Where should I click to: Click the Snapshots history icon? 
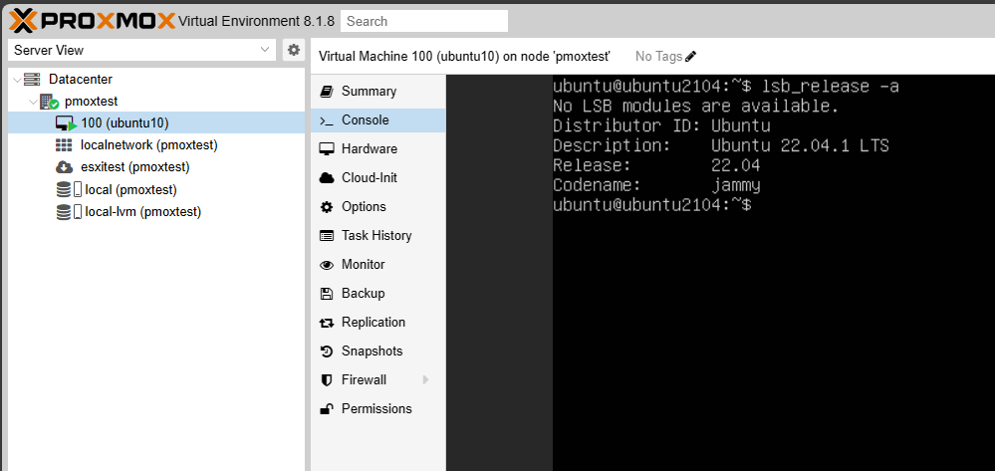[x=326, y=352]
